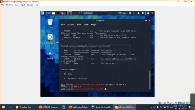Viewport: 195px width, 110px height.
Task: Click the Kali logout icon
Action: click(152, 13)
